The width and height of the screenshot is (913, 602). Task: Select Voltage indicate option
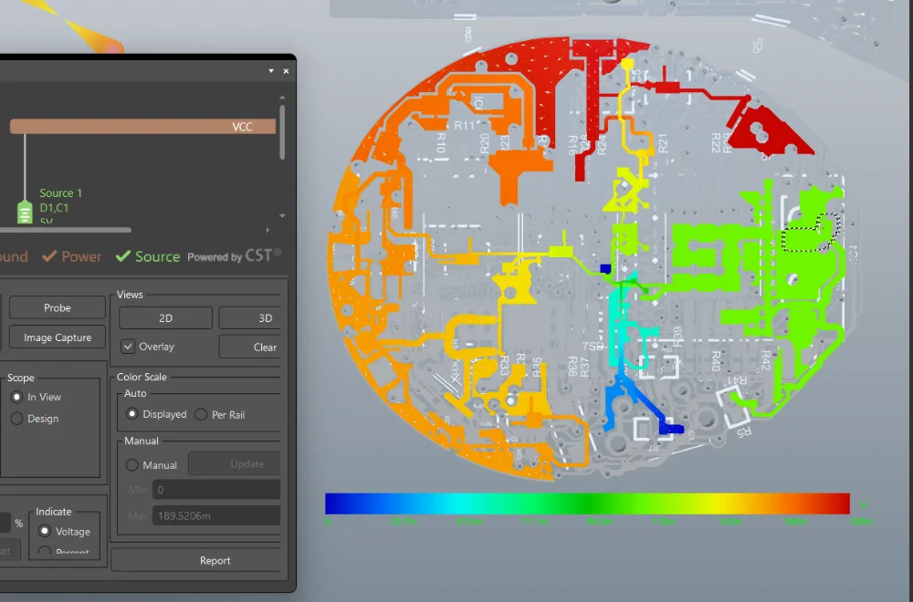point(45,531)
